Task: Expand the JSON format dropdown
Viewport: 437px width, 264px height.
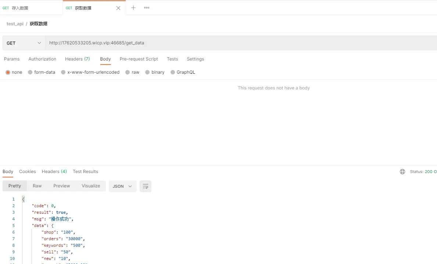Action: [x=122, y=186]
